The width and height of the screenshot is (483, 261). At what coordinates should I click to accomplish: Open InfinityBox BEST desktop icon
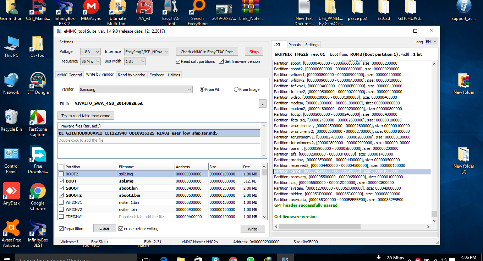tap(38, 234)
